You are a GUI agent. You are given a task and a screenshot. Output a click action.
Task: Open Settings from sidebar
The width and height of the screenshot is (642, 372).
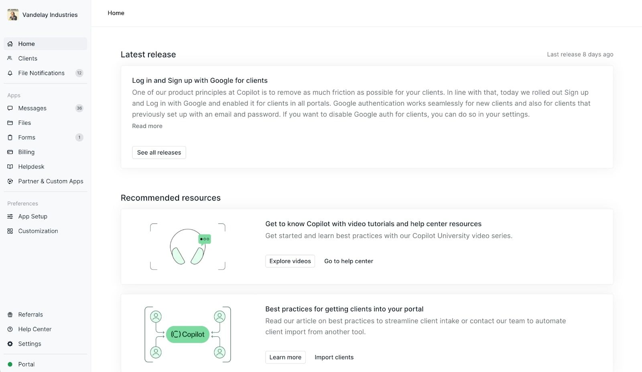point(30,344)
